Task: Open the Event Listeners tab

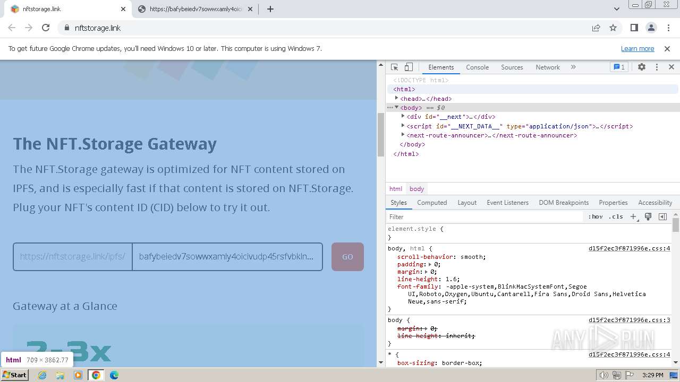Action: [507, 203]
